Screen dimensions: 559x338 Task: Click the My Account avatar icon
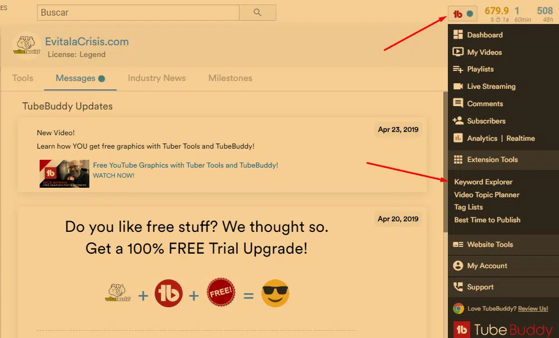tap(458, 265)
